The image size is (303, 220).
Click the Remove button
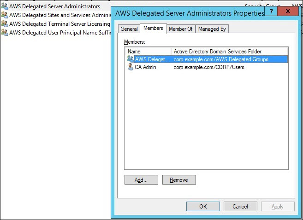[x=179, y=179]
